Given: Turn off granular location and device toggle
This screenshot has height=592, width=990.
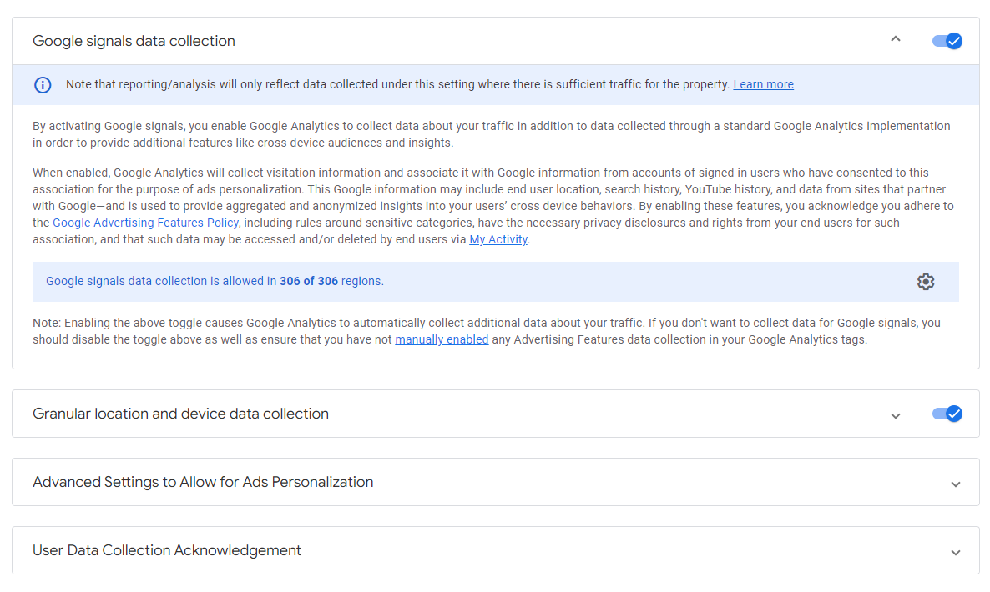Looking at the screenshot, I should (947, 414).
